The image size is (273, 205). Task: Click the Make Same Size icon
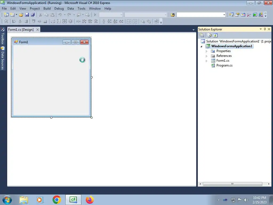[x=65, y=21]
